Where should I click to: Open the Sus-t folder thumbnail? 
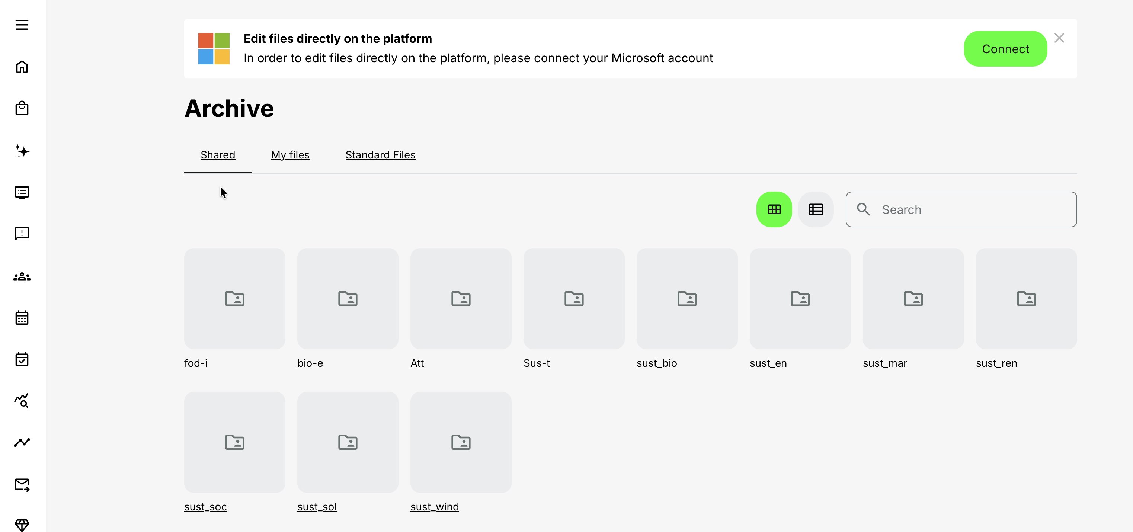click(574, 299)
